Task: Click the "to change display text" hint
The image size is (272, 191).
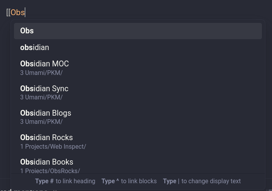Action: [x=211, y=181]
